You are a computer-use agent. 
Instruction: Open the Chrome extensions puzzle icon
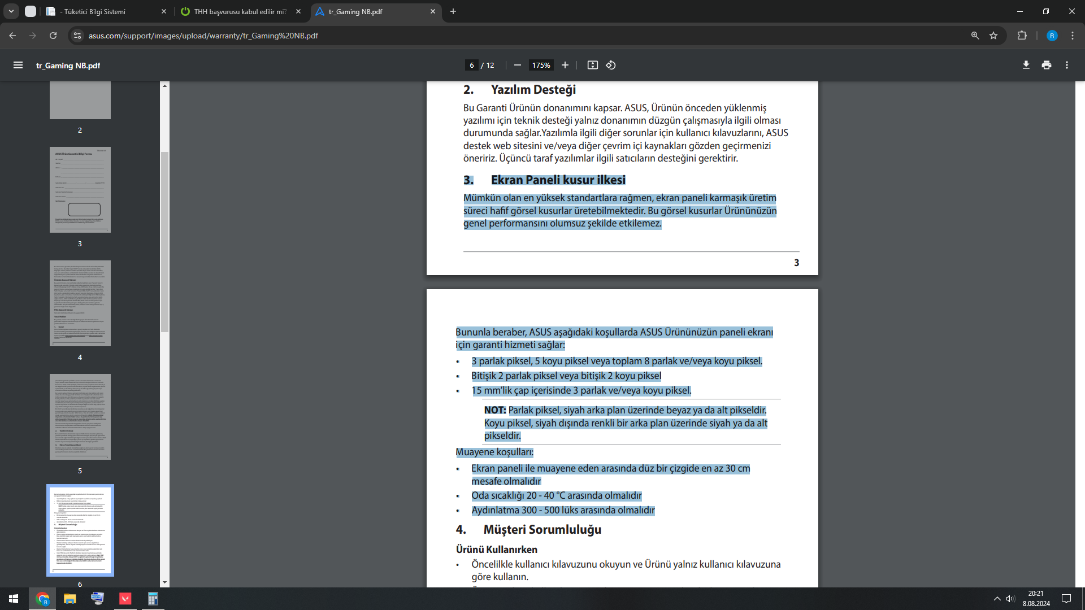click(x=1022, y=36)
